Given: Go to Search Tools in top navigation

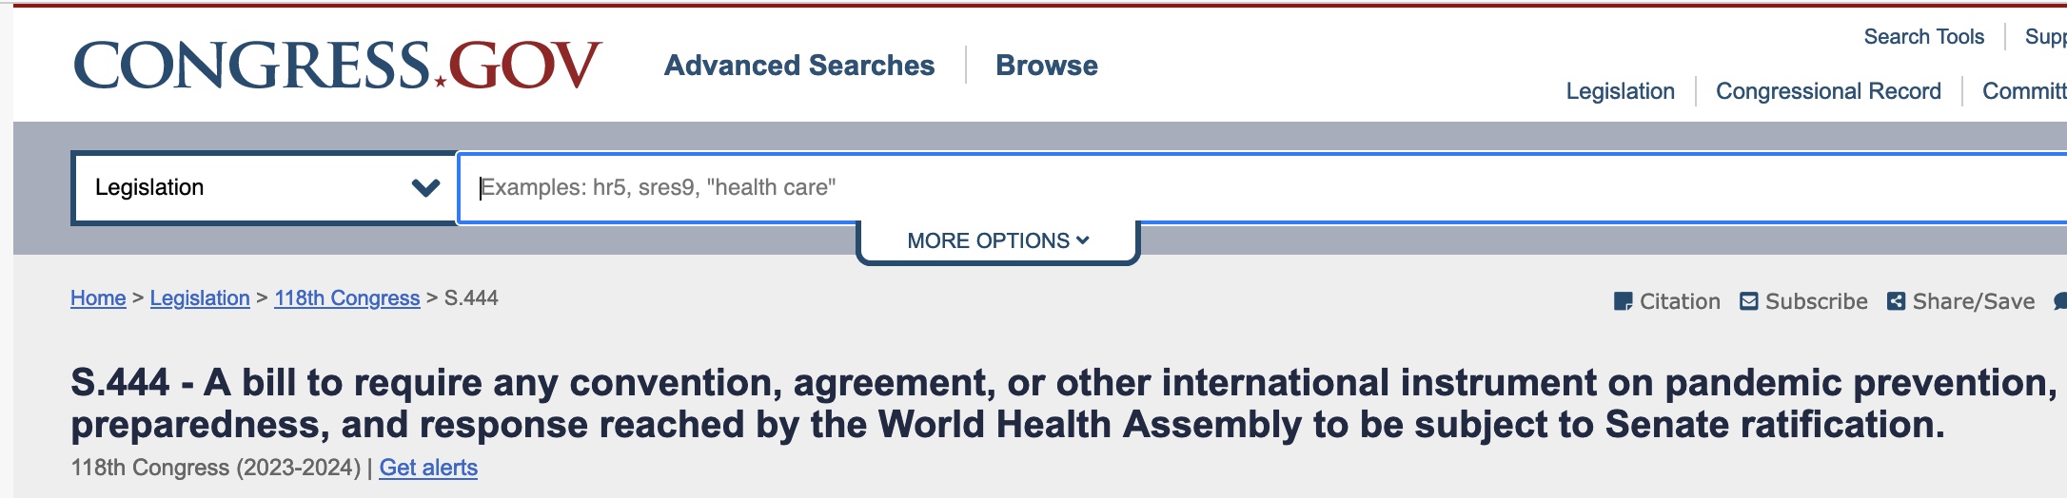Looking at the screenshot, I should pos(1923,37).
